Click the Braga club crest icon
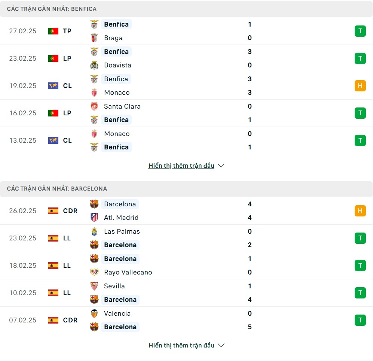 pos(94,38)
